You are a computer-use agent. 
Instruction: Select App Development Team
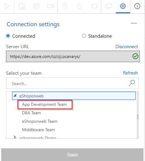[x=44, y=104]
